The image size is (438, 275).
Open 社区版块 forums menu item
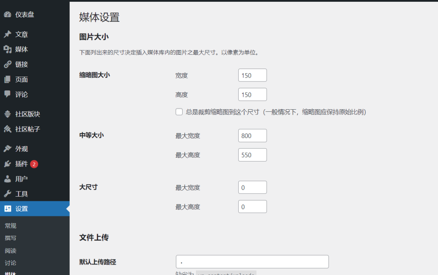tap(27, 114)
